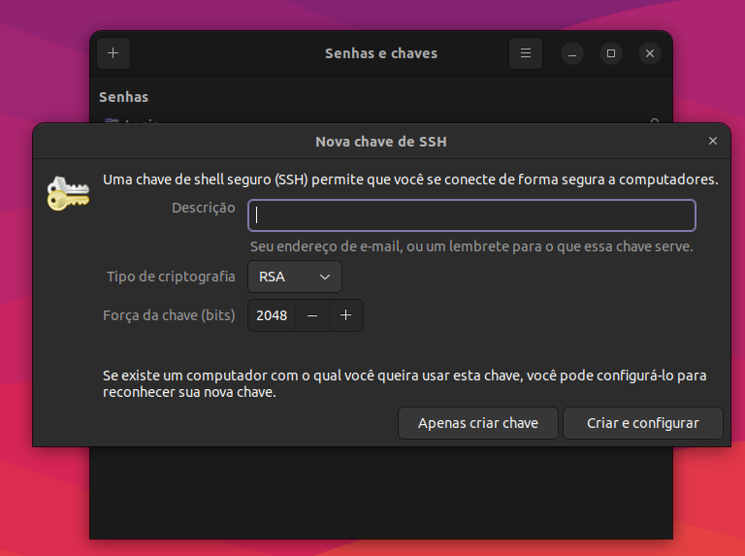This screenshot has width=745, height=556.
Task: Focus the Descrição text field
Action: tap(471, 215)
